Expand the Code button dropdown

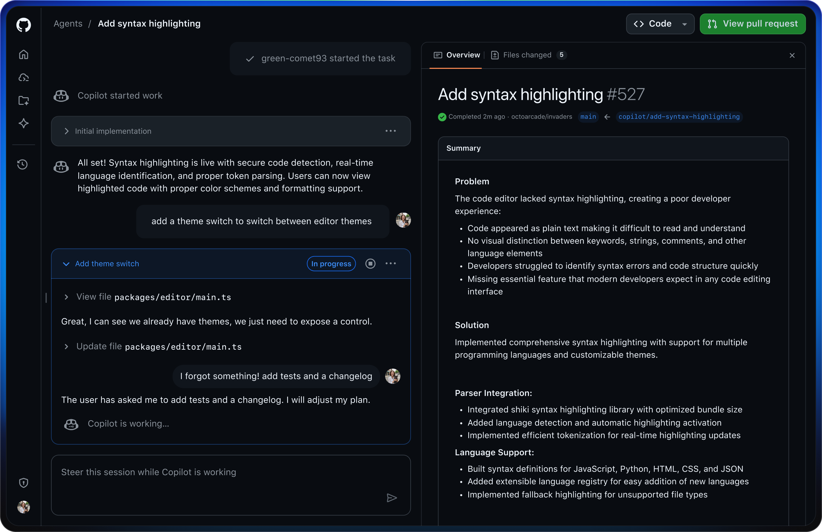click(x=684, y=24)
